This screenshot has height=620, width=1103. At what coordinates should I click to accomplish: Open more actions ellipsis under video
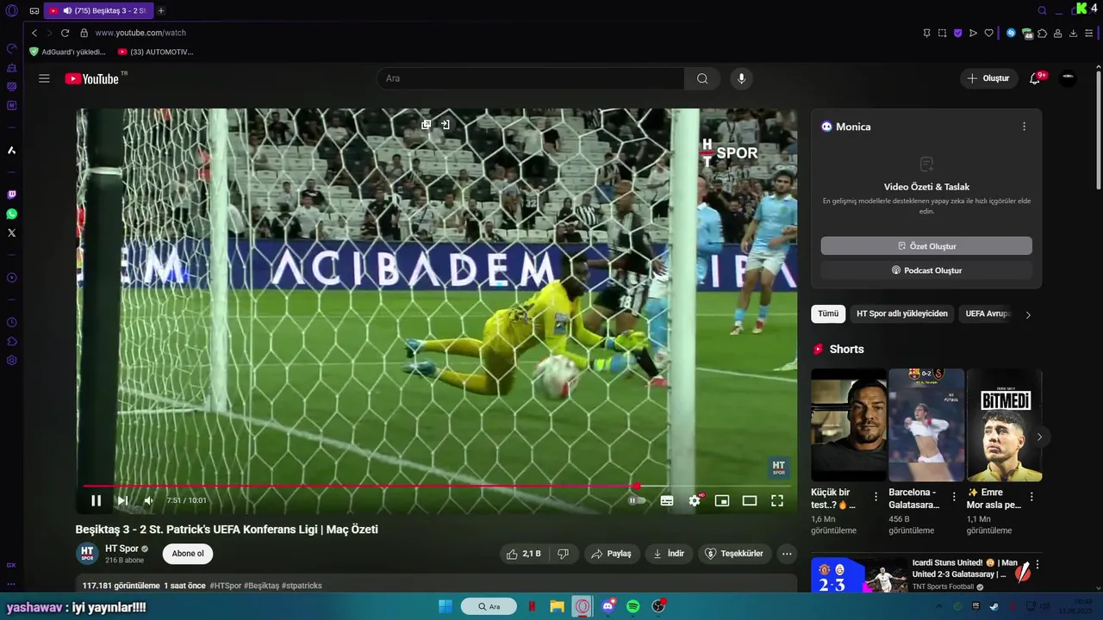tap(787, 554)
